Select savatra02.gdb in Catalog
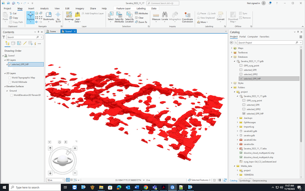 coord(250,131)
